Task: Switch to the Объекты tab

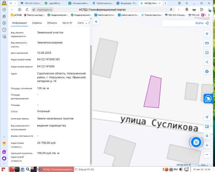Action: [x=52, y=23]
